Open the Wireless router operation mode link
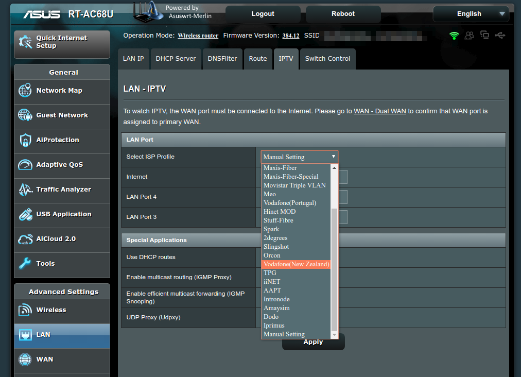 198,36
